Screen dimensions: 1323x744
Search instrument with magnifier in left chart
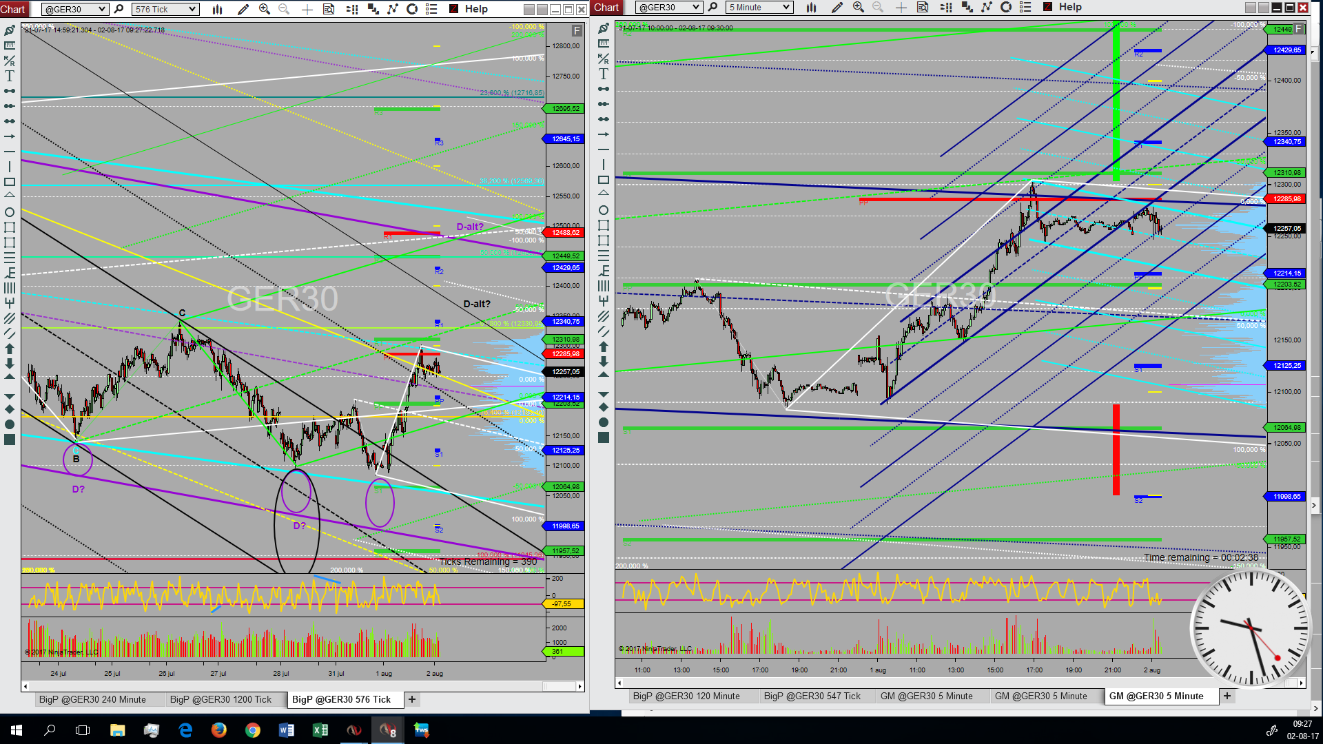pos(119,9)
